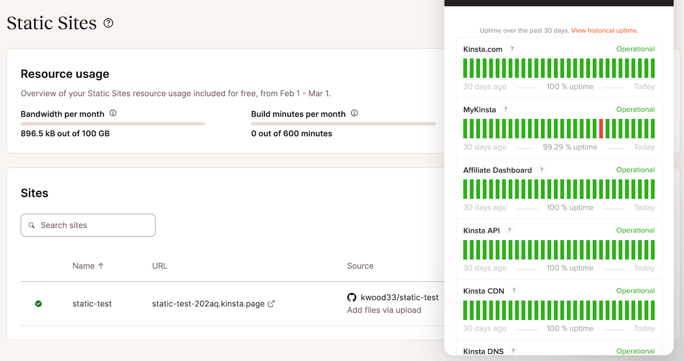Sort sites by the Name arrow
The image size is (684, 361).
[x=101, y=266]
